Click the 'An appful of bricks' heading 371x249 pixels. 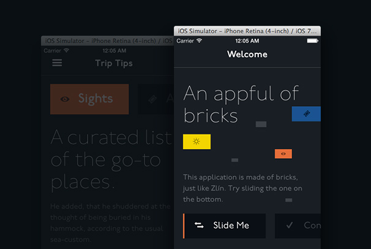[241, 104]
